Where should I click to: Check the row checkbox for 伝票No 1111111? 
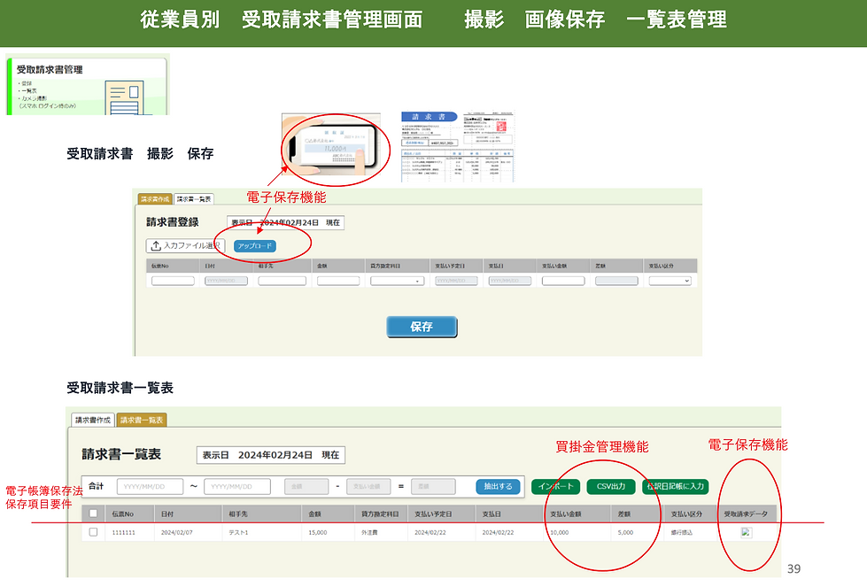click(94, 532)
